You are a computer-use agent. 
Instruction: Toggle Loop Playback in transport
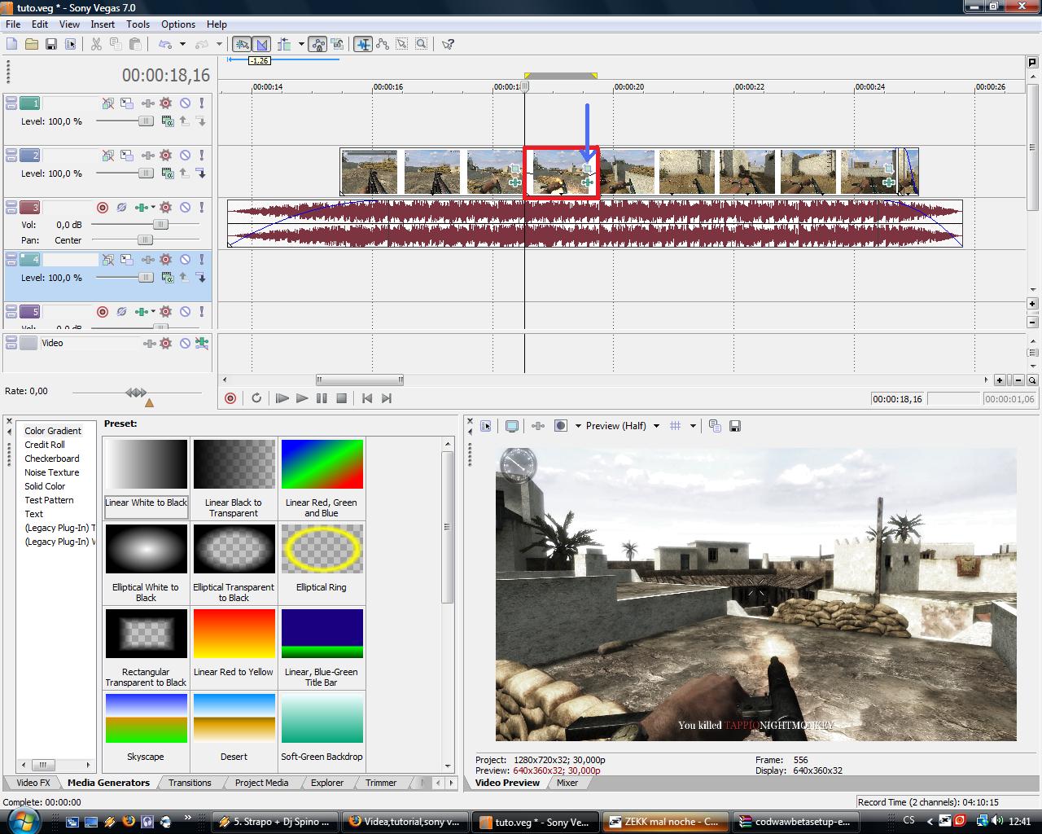(x=256, y=398)
